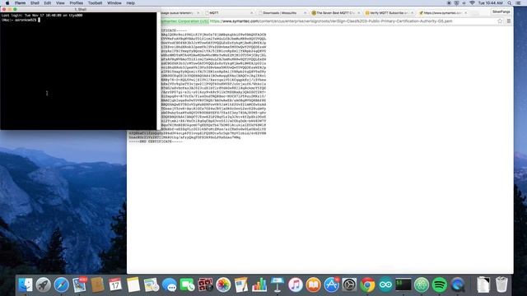Open iBooks orange book icon
527x296 pixels.
coord(313,285)
